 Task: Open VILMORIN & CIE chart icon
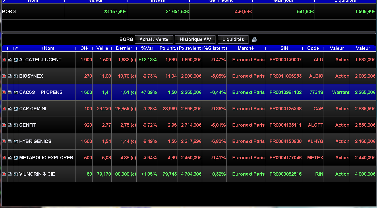coord(16,174)
